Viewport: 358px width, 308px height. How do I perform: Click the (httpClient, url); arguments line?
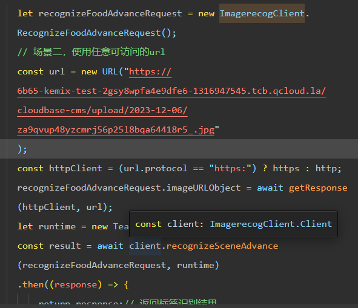[65, 208]
